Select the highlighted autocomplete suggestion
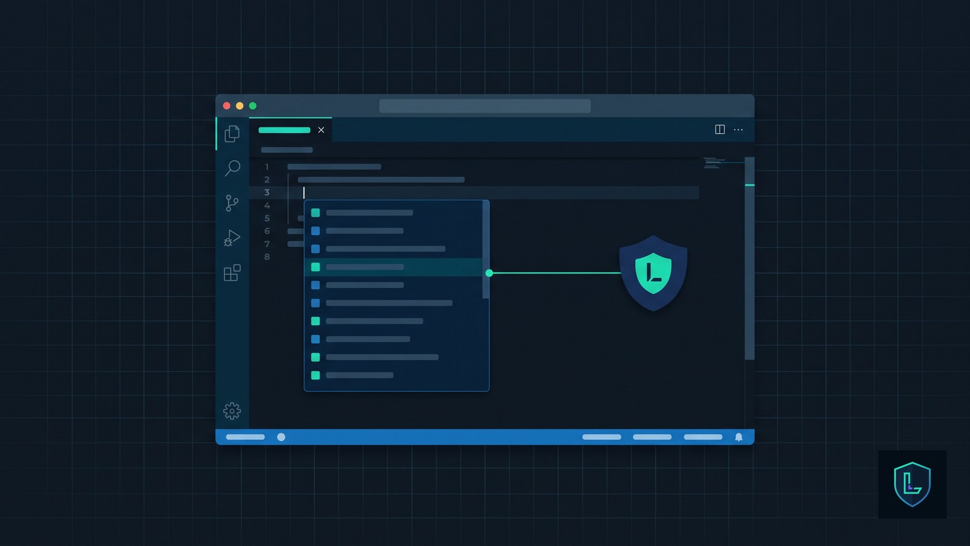970x546 pixels. [x=393, y=267]
